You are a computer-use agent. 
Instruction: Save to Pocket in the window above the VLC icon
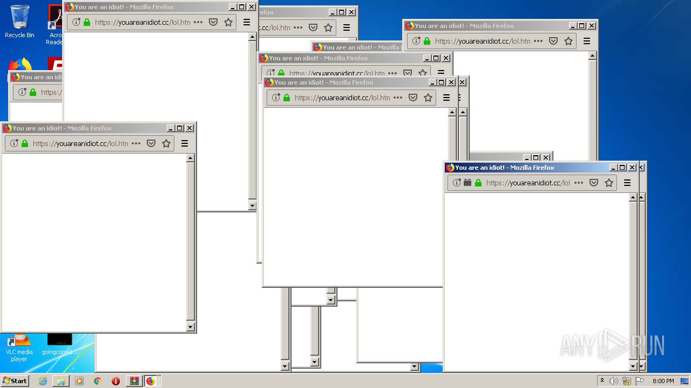click(x=151, y=143)
